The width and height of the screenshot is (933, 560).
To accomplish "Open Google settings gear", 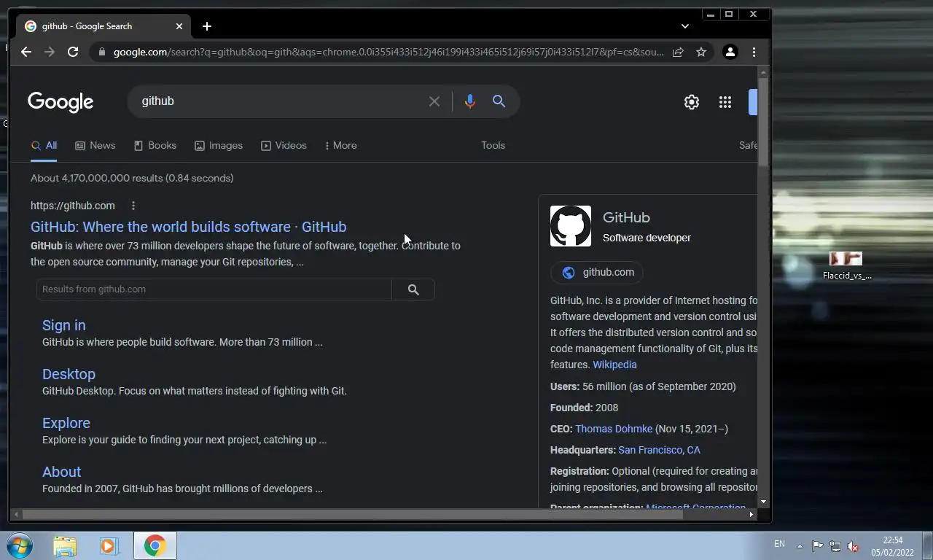I will point(692,102).
